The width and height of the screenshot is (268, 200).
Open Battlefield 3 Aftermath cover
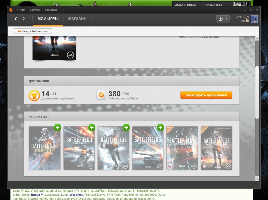coord(113,148)
